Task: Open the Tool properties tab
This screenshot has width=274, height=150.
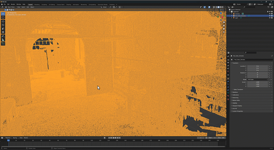Action: [228, 56]
